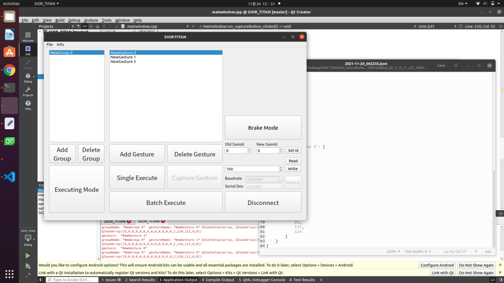
Task: Switch to Compile Output pane
Action: (x=218, y=280)
